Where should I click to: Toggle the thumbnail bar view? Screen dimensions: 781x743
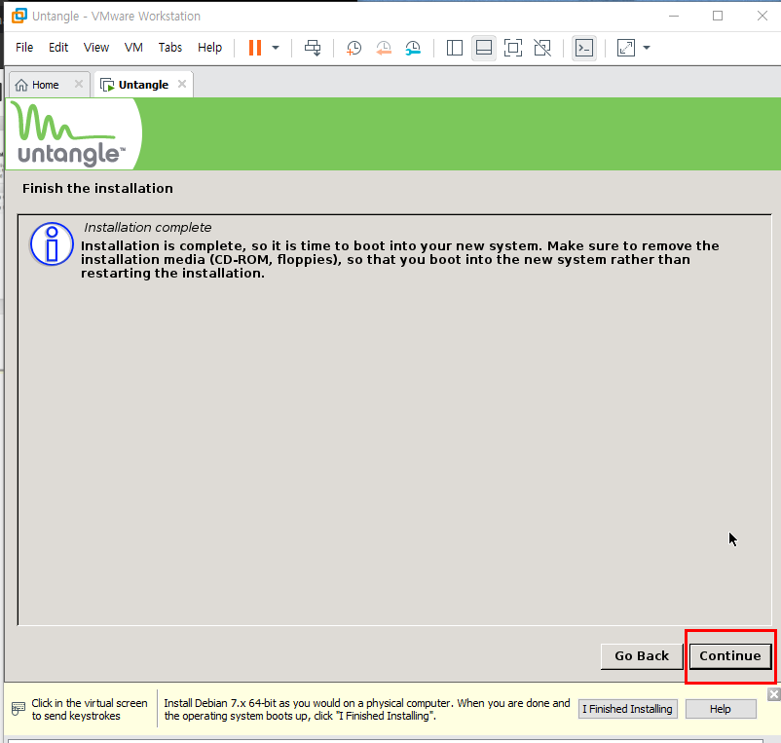[484, 48]
